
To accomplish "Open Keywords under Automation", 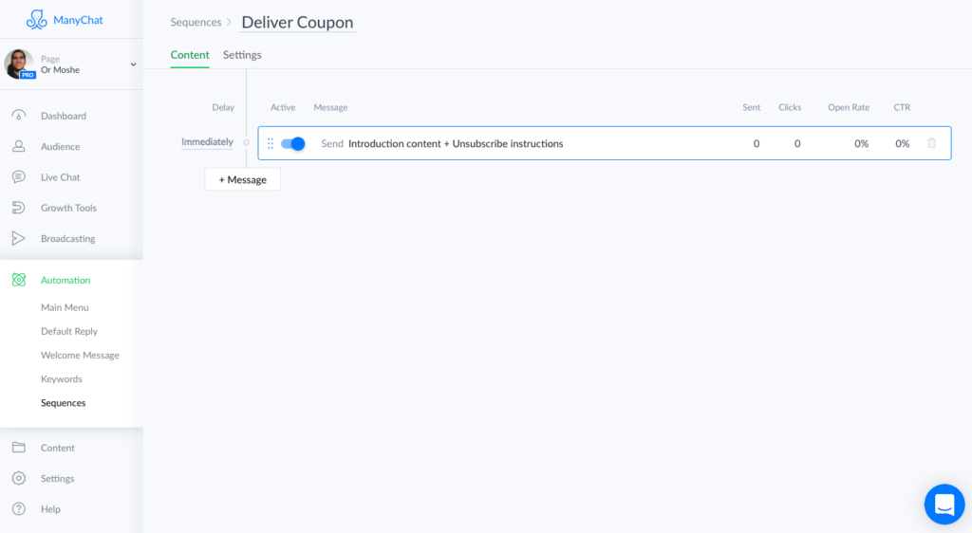I will click(x=62, y=378).
